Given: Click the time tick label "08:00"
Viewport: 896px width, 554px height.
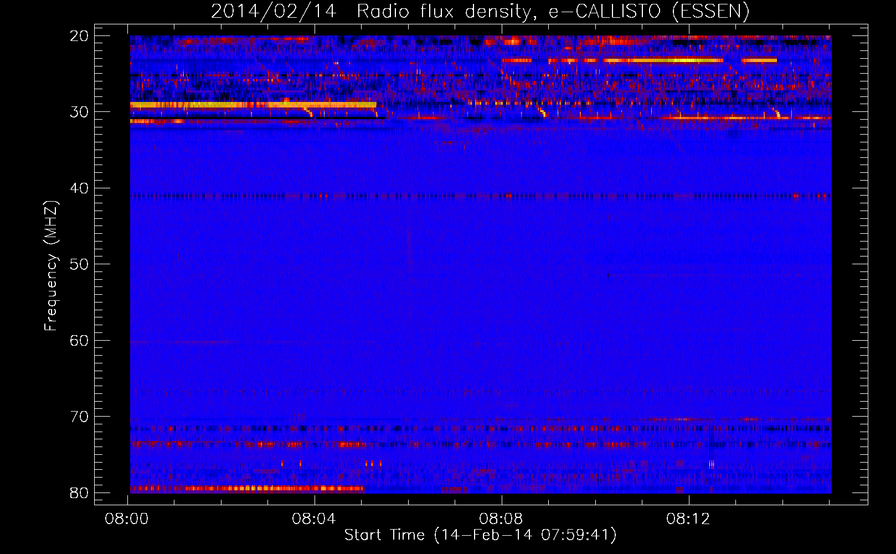Looking at the screenshot, I should (x=127, y=519).
